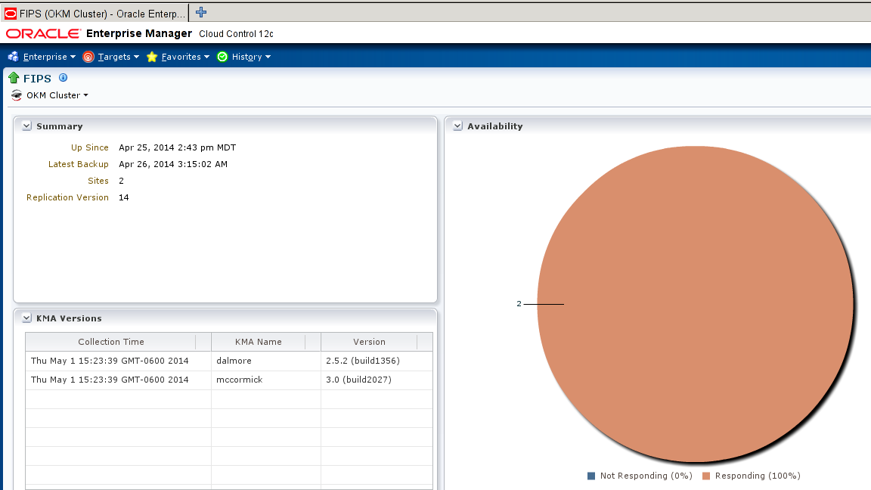
Task: Open the Favorites menu
Action: pyautogui.click(x=185, y=57)
